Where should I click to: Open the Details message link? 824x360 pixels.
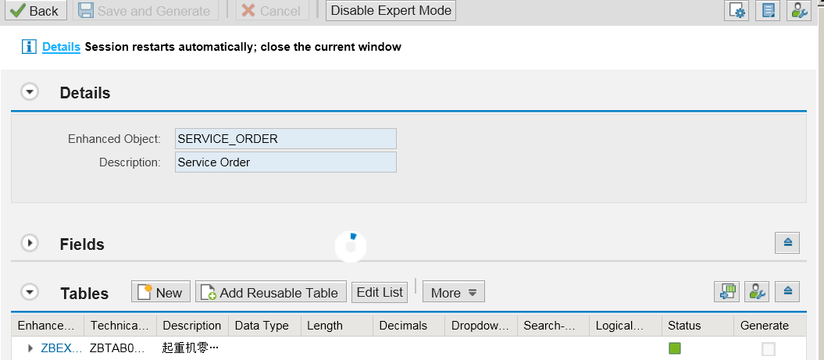[61, 47]
